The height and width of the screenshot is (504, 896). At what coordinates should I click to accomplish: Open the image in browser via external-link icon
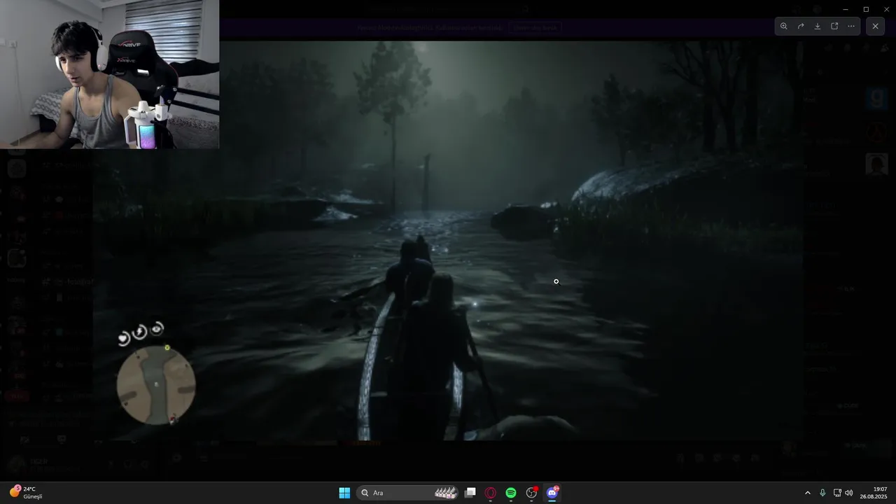[x=834, y=26]
